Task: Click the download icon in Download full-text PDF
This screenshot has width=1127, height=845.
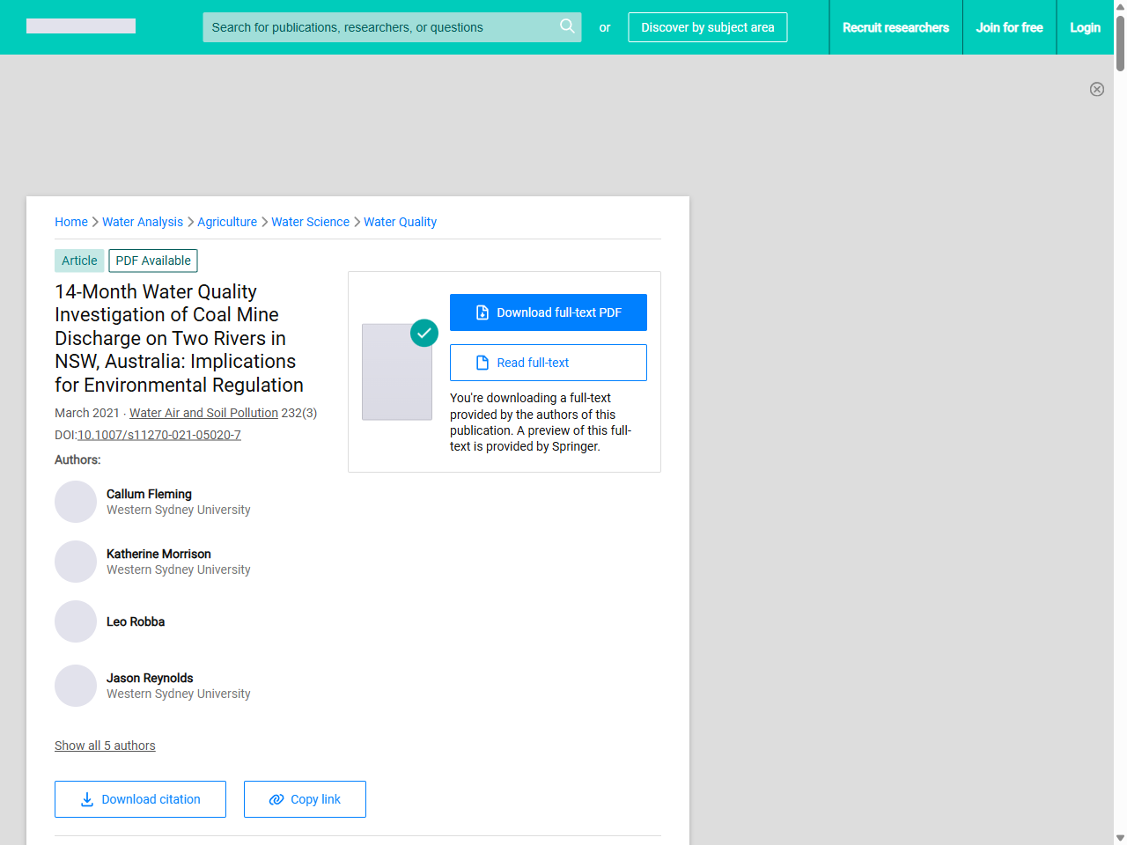Action: (x=482, y=312)
